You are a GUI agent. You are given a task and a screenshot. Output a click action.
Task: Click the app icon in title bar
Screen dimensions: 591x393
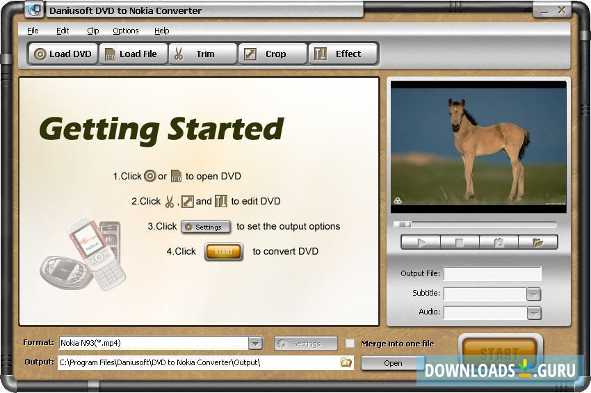point(35,10)
